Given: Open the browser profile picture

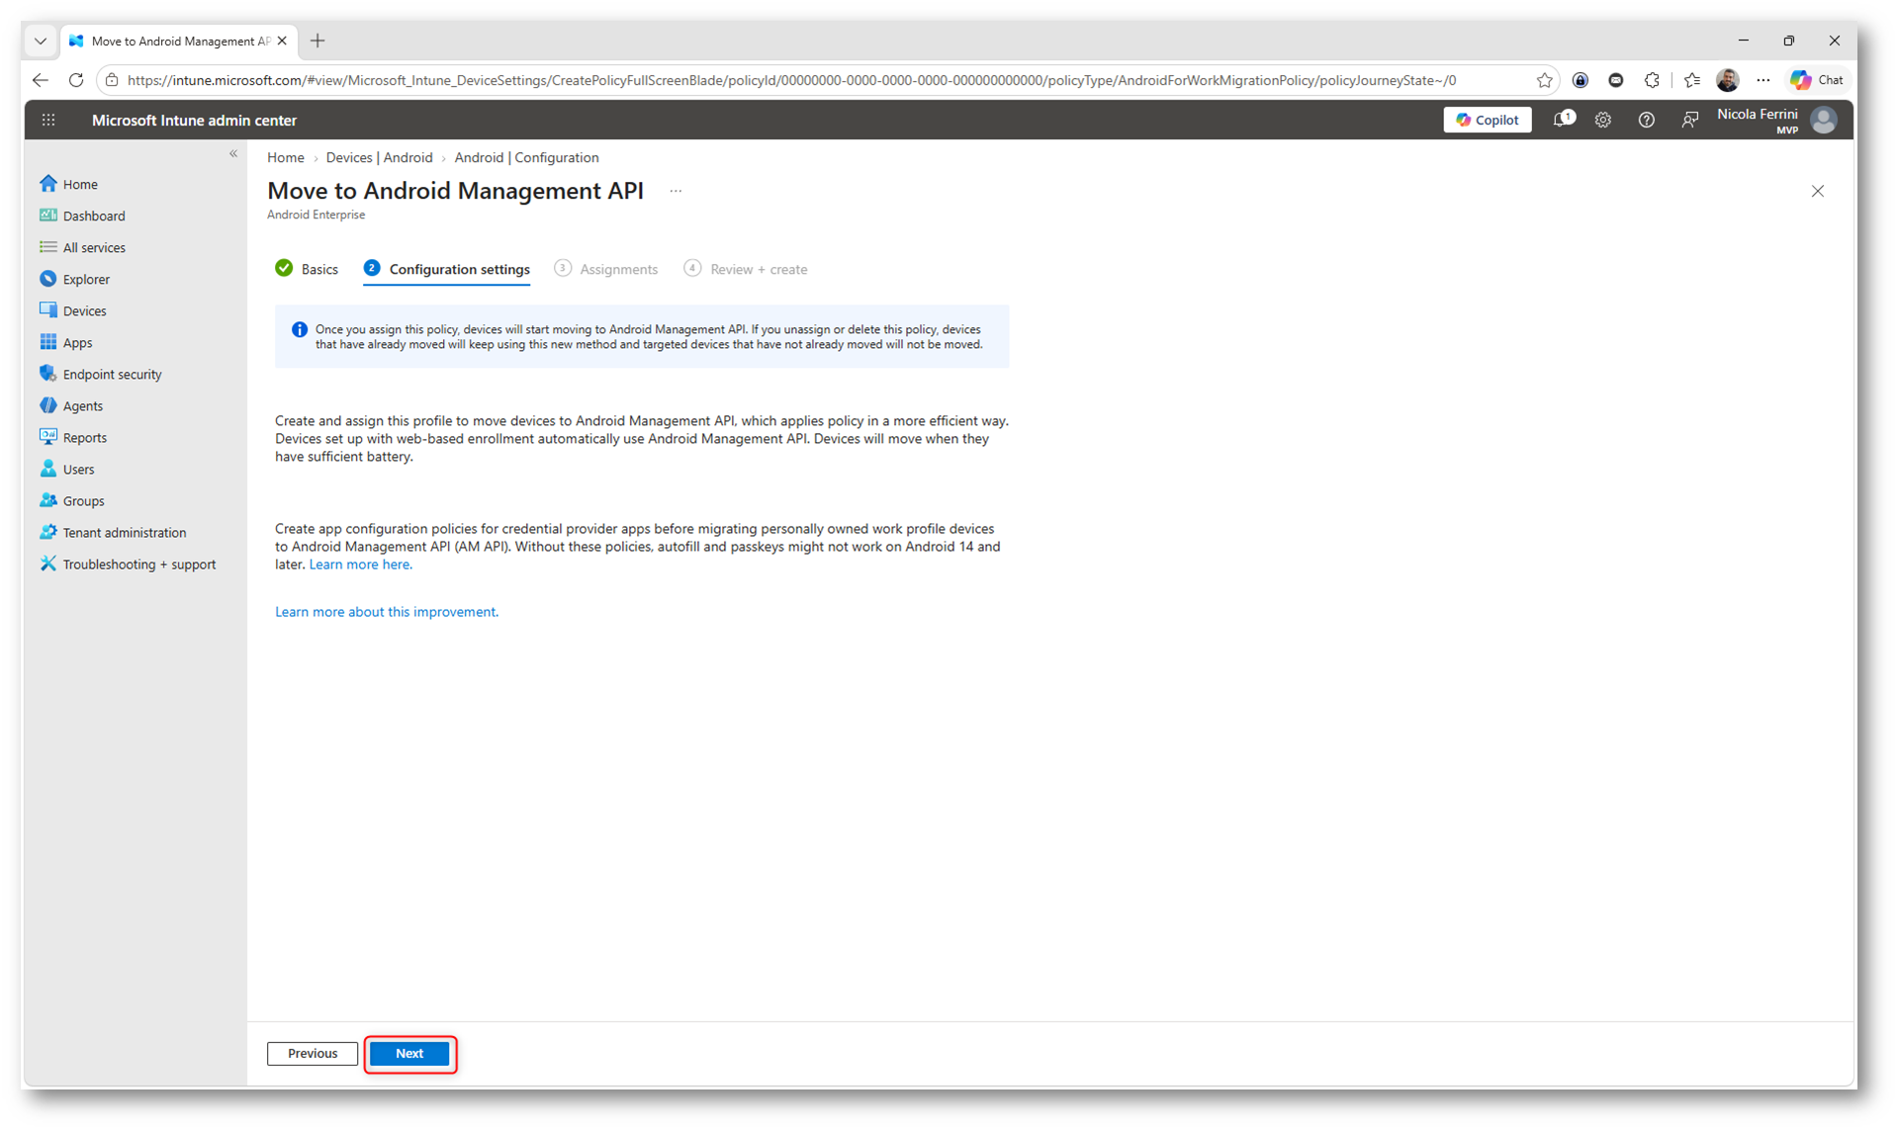Looking at the screenshot, I should click(x=1728, y=80).
